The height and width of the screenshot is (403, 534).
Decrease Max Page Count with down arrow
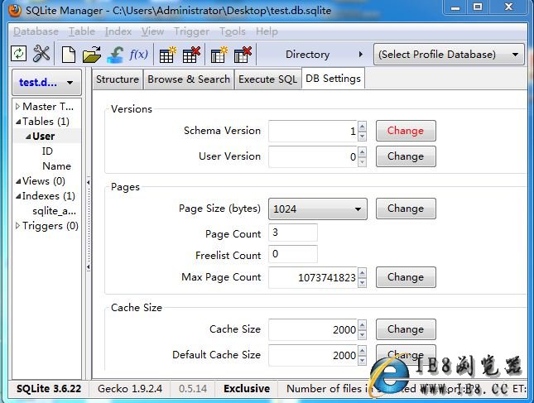[x=362, y=282]
